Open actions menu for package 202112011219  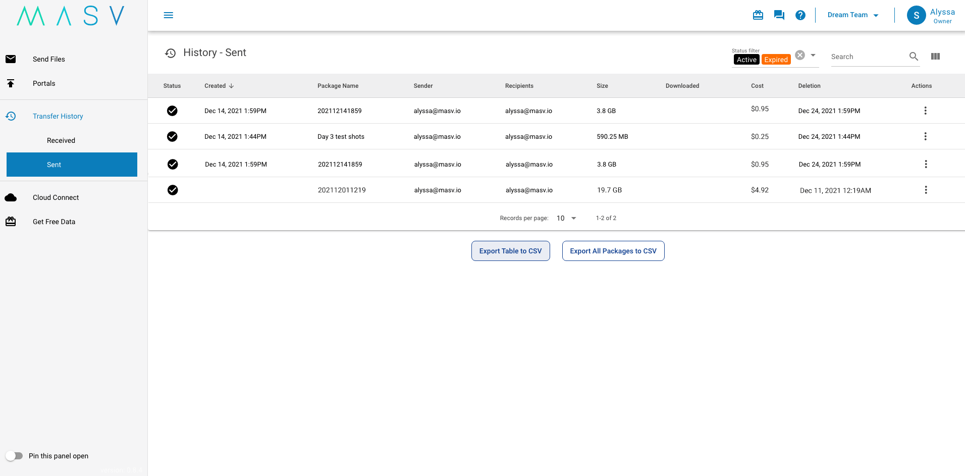click(926, 190)
